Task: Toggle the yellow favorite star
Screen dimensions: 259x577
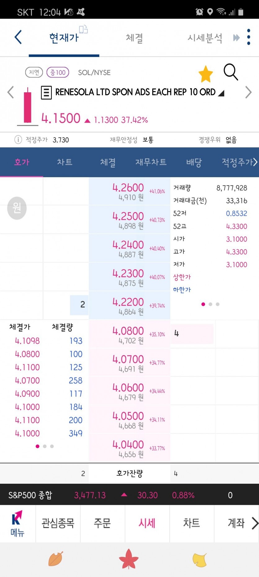Action: [206, 74]
